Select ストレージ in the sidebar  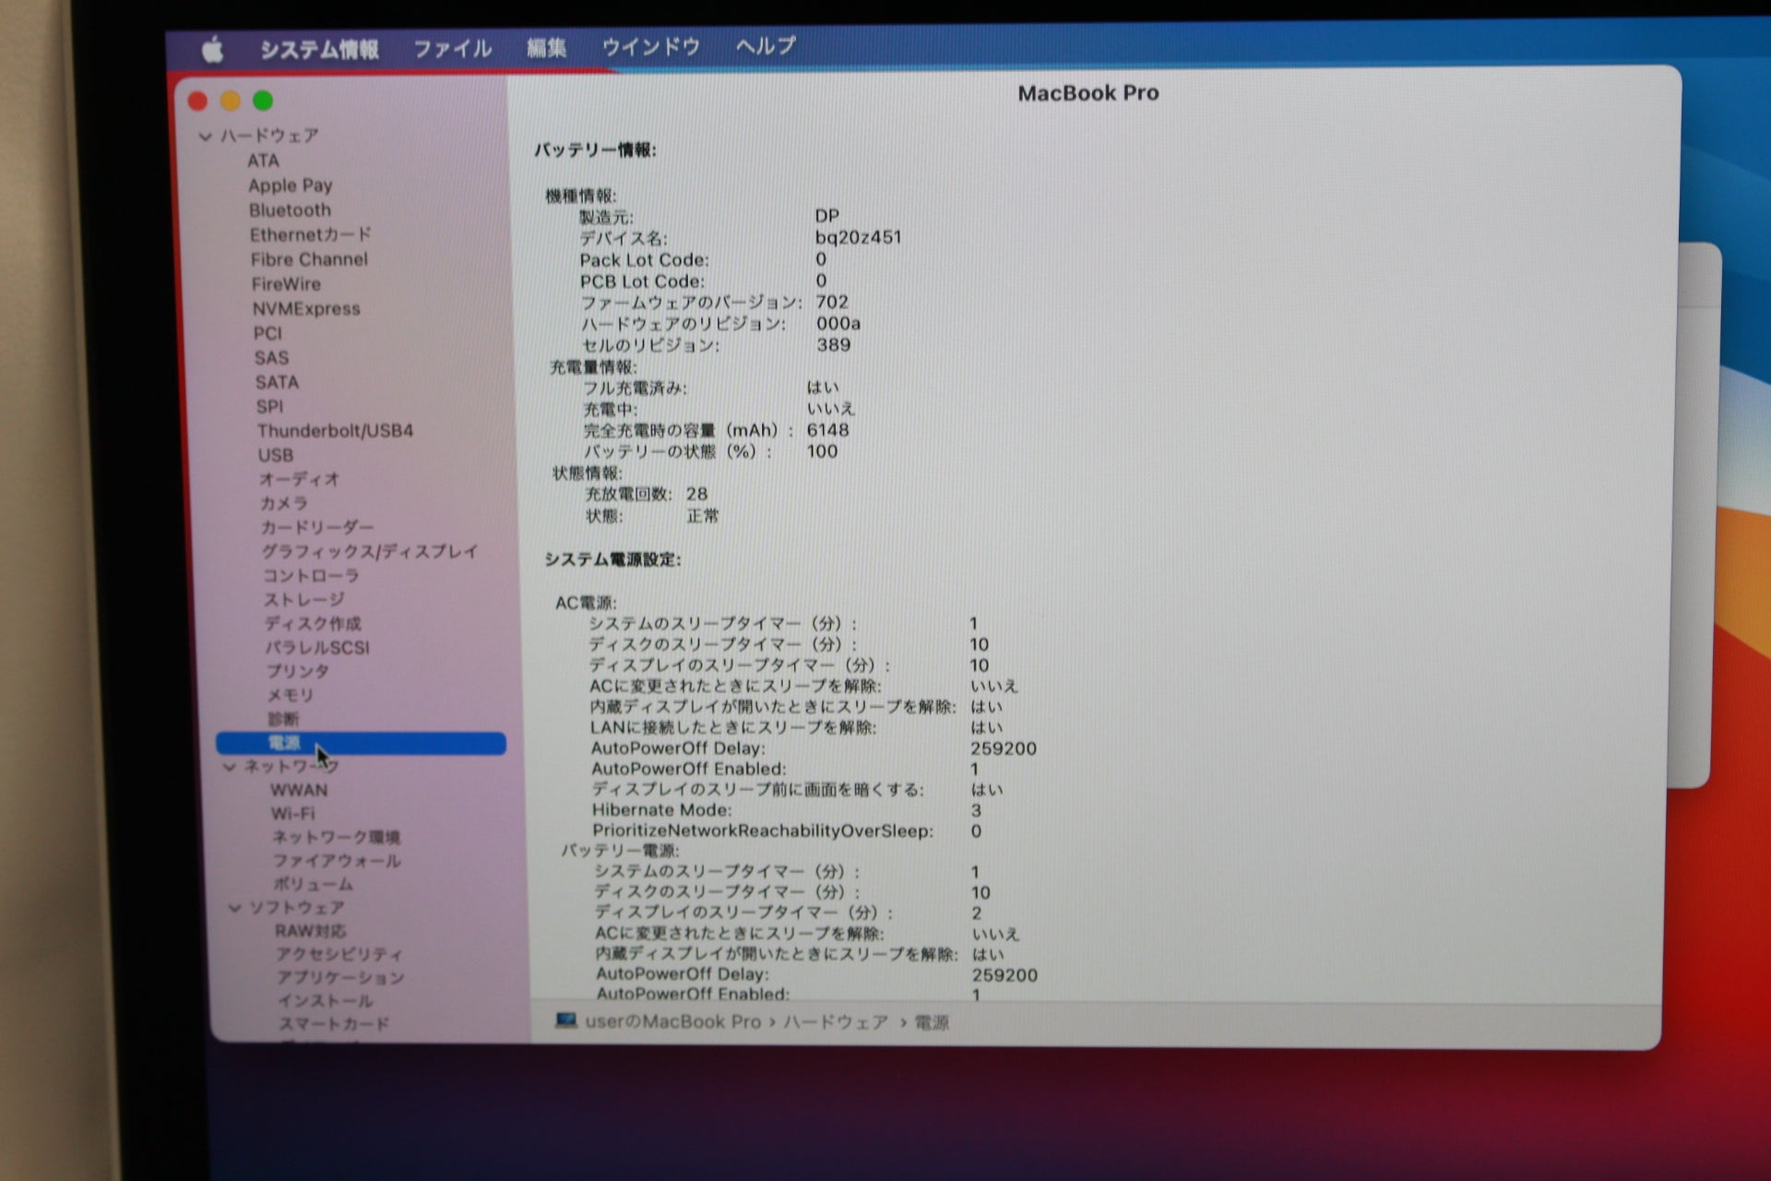tap(304, 599)
